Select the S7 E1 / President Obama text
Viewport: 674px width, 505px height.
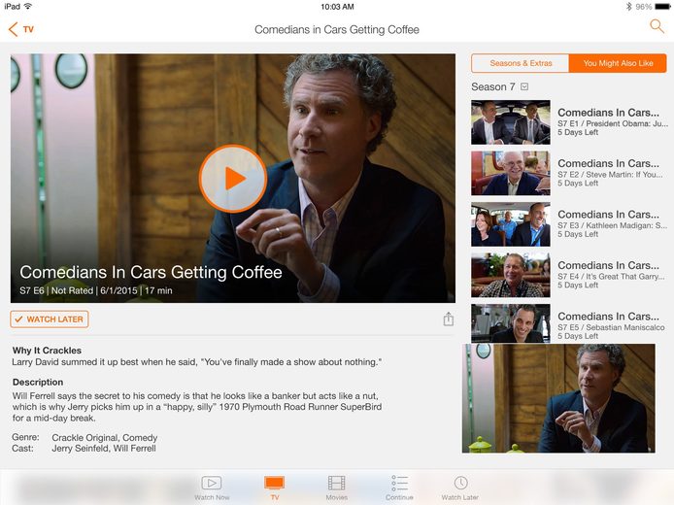613,123
